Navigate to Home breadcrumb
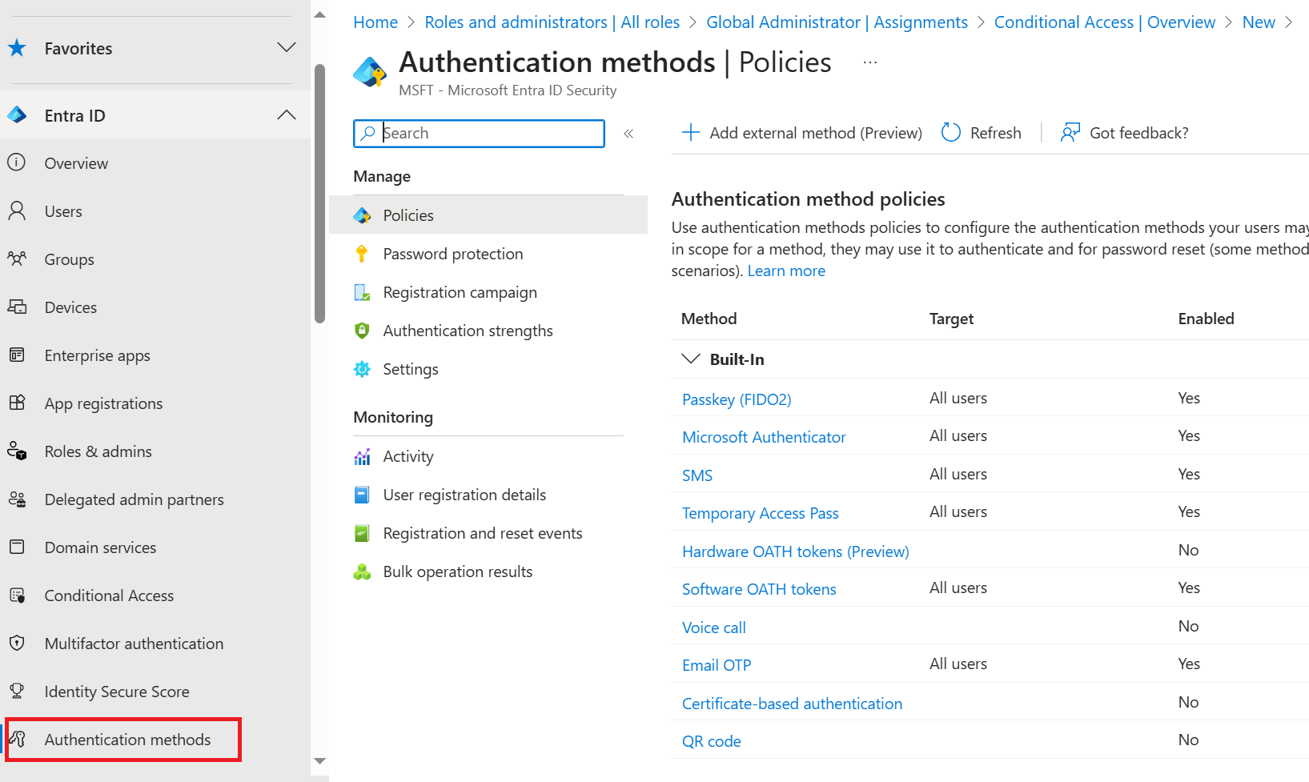Image resolution: width=1309 pixels, height=782 pixels. pyautogui.click(x=375, y=22)
